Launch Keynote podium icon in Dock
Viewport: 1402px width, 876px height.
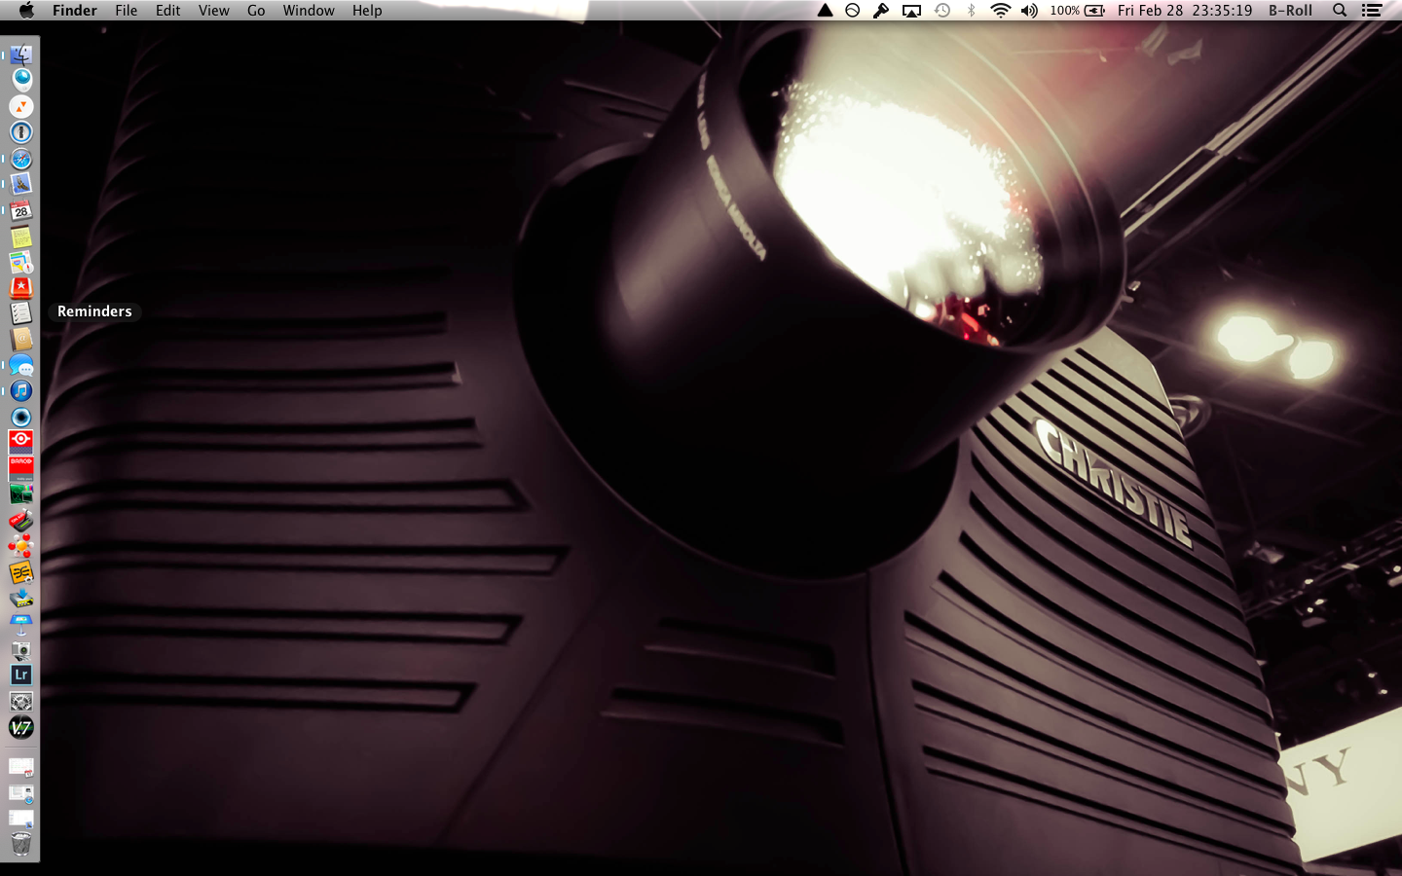pos(21,624)
